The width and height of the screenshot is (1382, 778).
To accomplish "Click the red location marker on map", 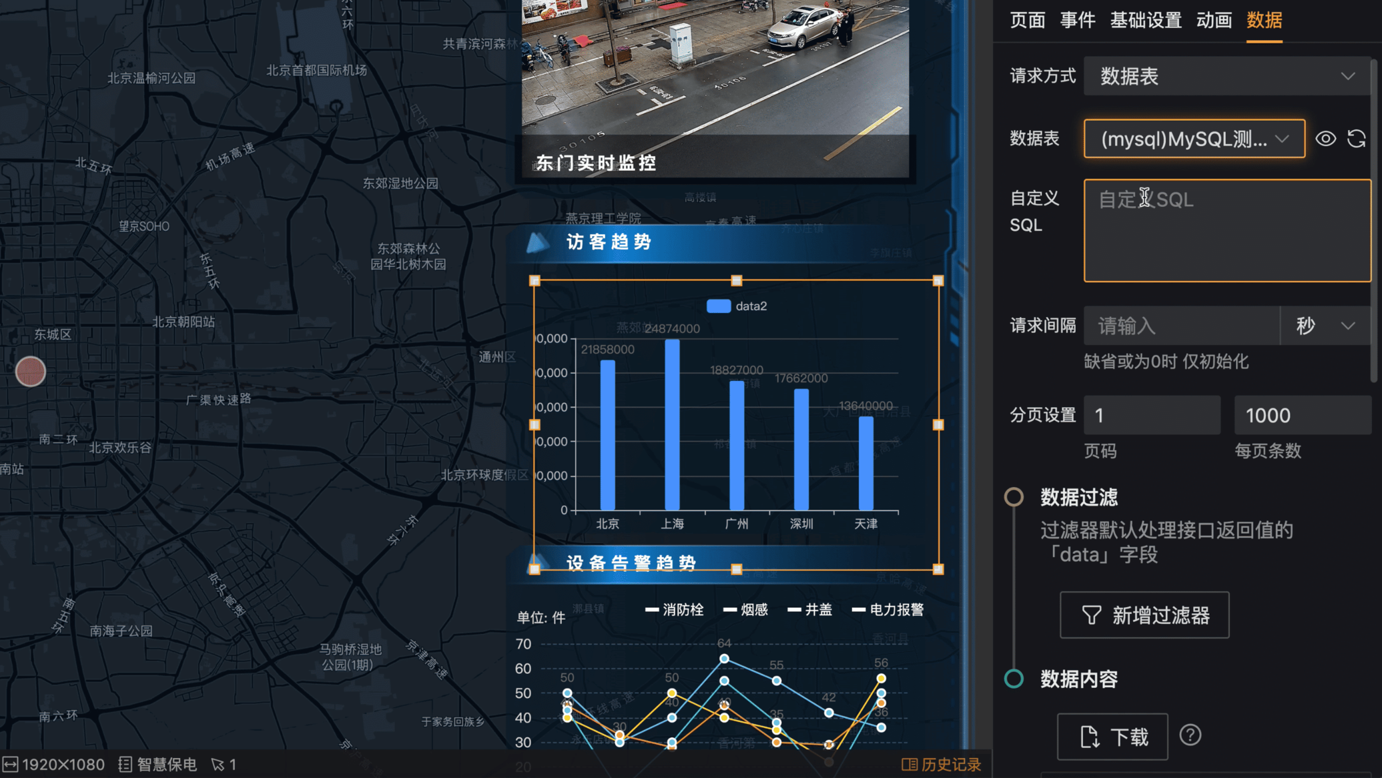I will 30,372.
